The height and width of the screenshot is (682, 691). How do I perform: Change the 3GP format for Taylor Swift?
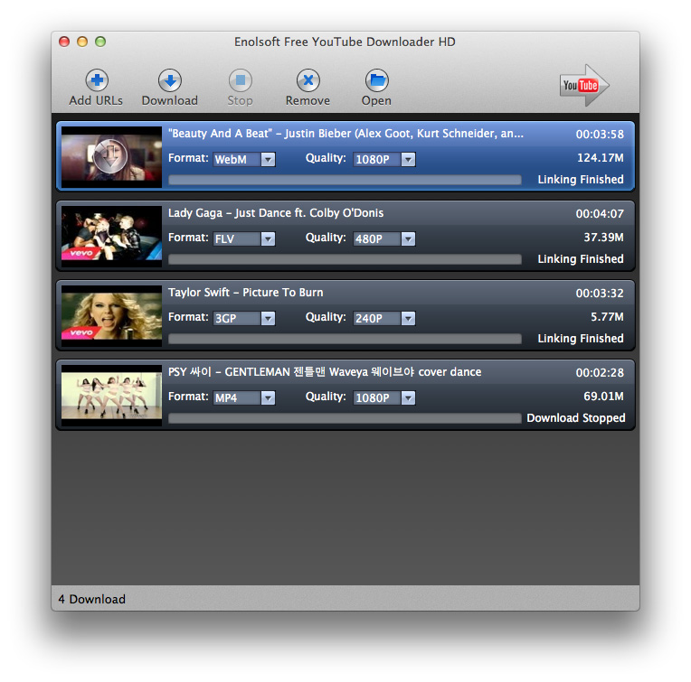point(244,318)
